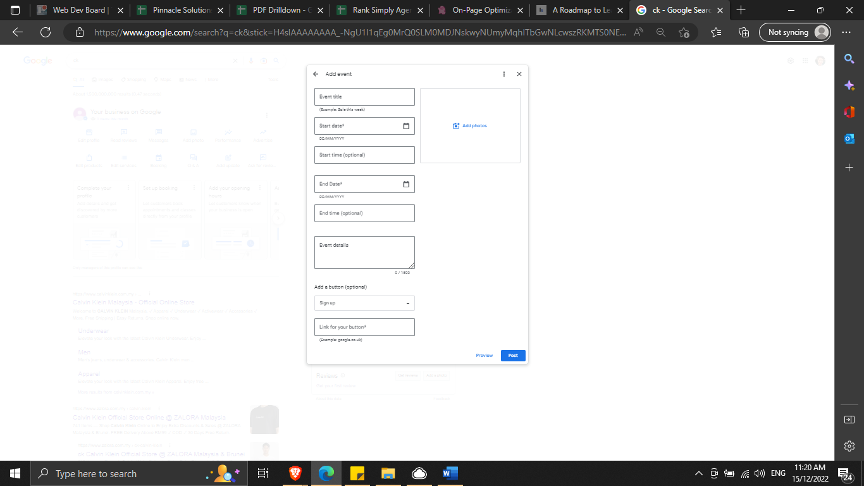864x486 pixels.
Task: Open the Edge sidebar search icon
Action: click(849, 59)
